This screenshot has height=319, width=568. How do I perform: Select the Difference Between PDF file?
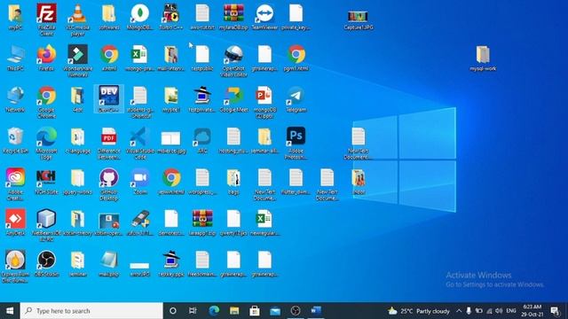(108, 136)
